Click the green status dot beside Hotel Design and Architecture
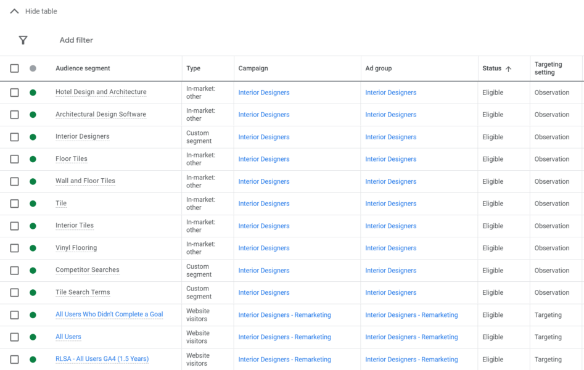Image resolution: width=584 pixels, height=370 pixels. [33, 92]
